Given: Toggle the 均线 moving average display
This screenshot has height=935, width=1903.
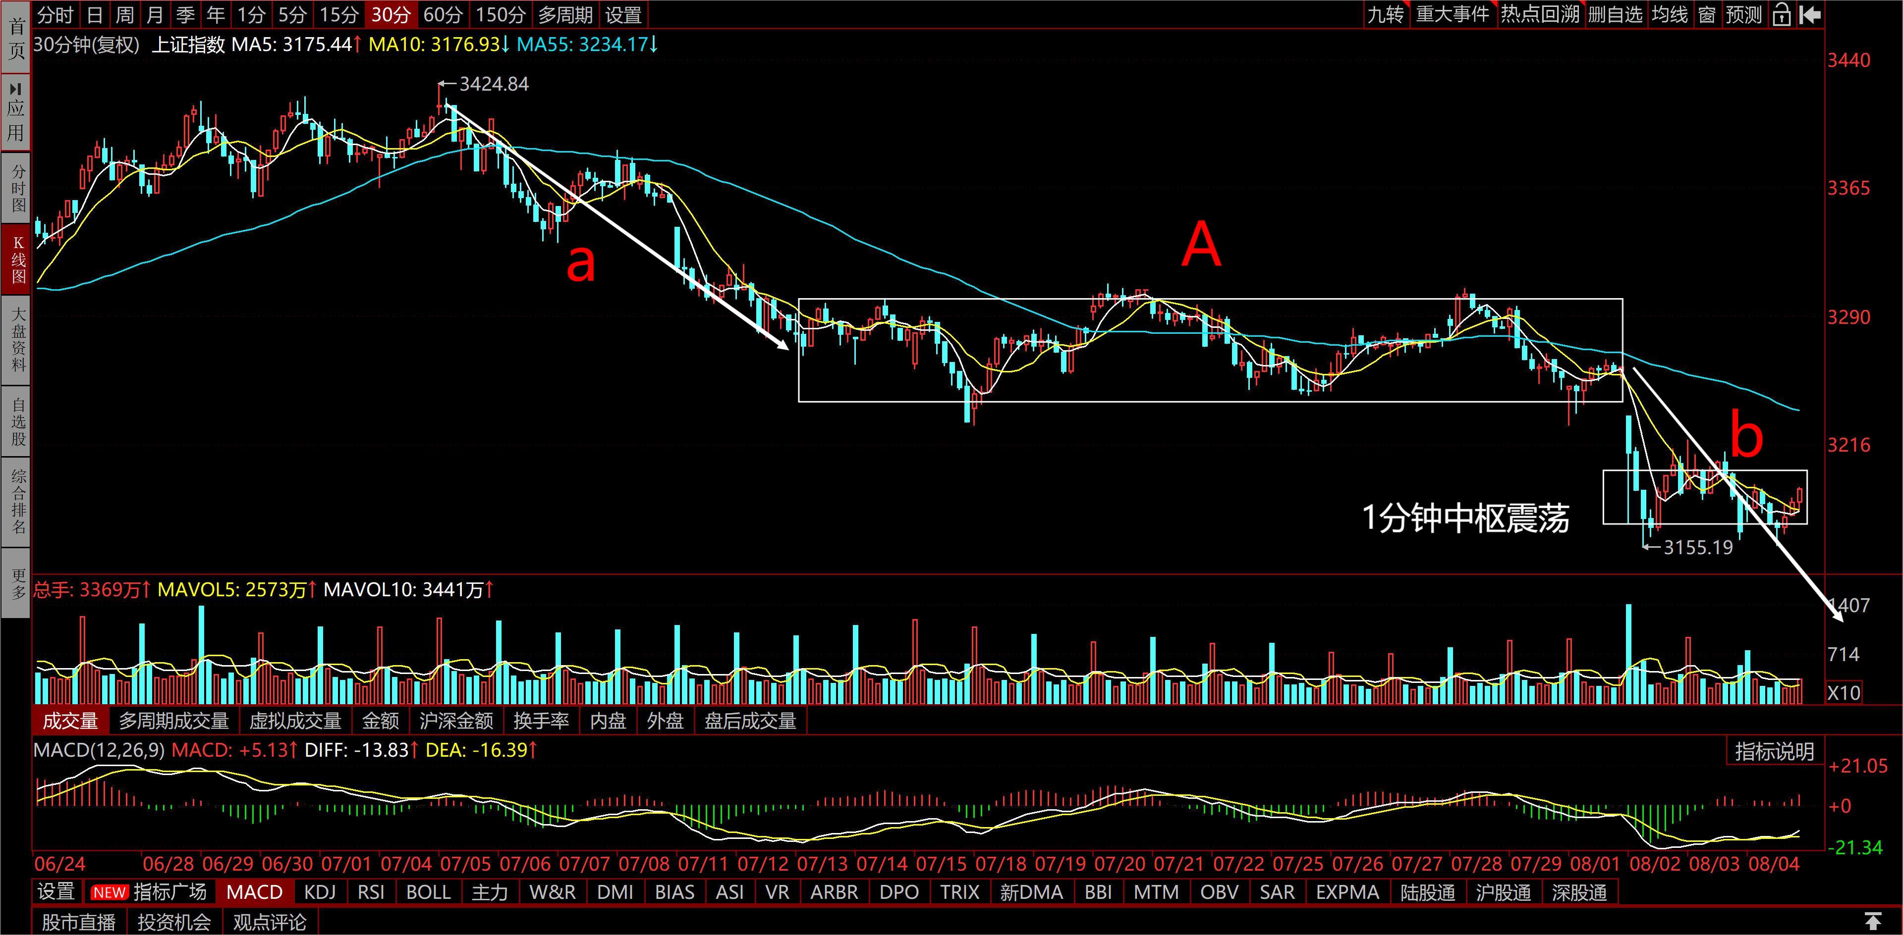Looking at the screenshot, I should point(1670,14).
